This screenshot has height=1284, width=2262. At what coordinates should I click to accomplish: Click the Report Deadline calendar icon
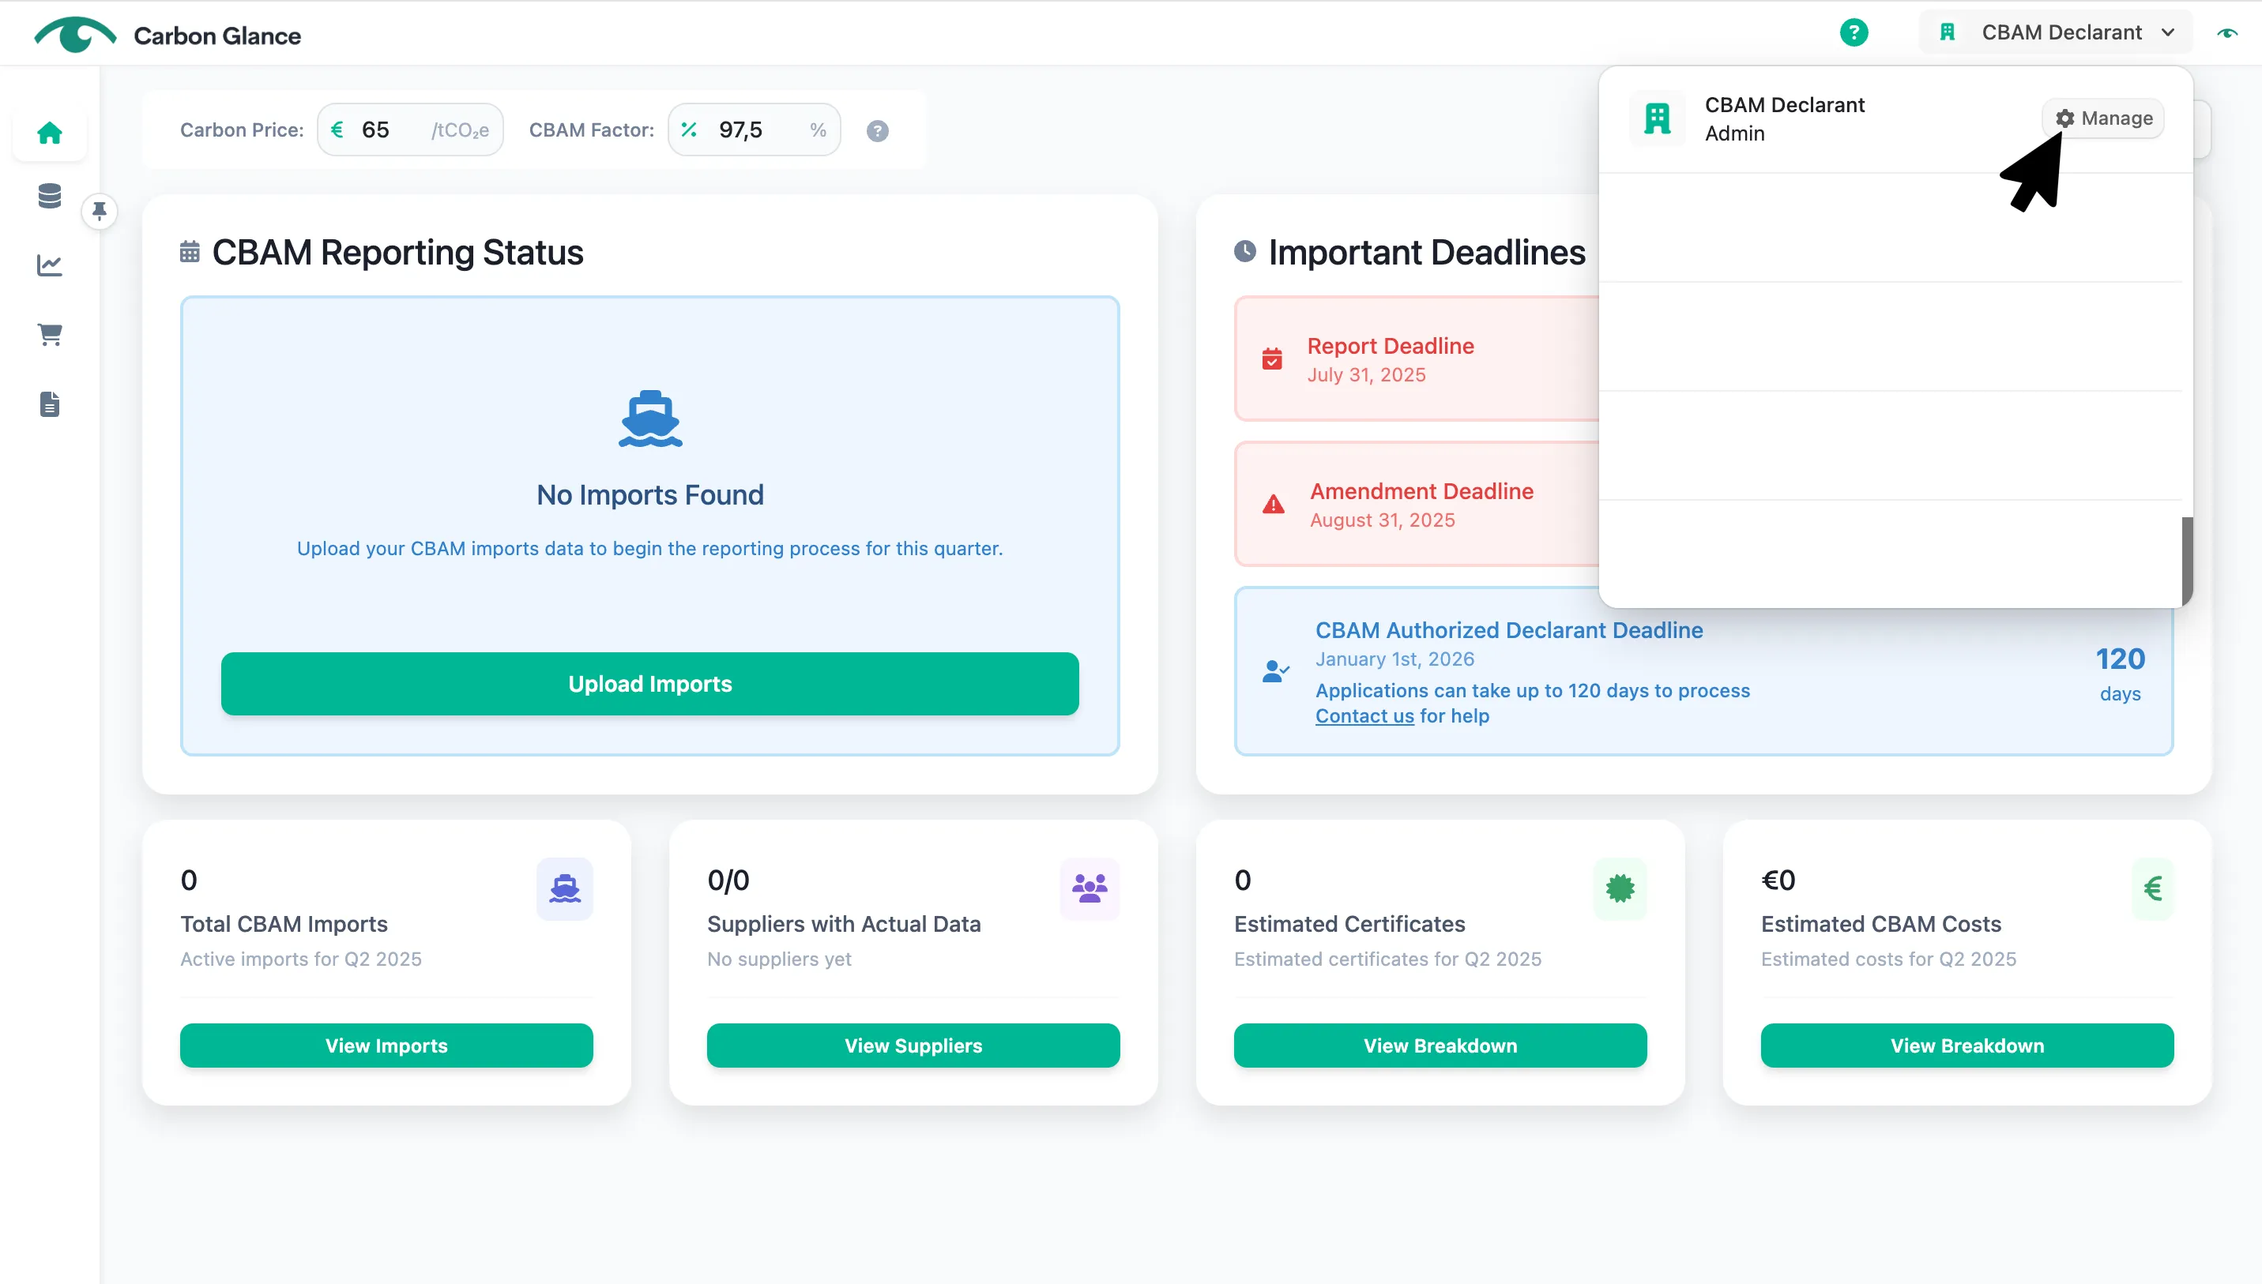click(x=1272, y=359)
